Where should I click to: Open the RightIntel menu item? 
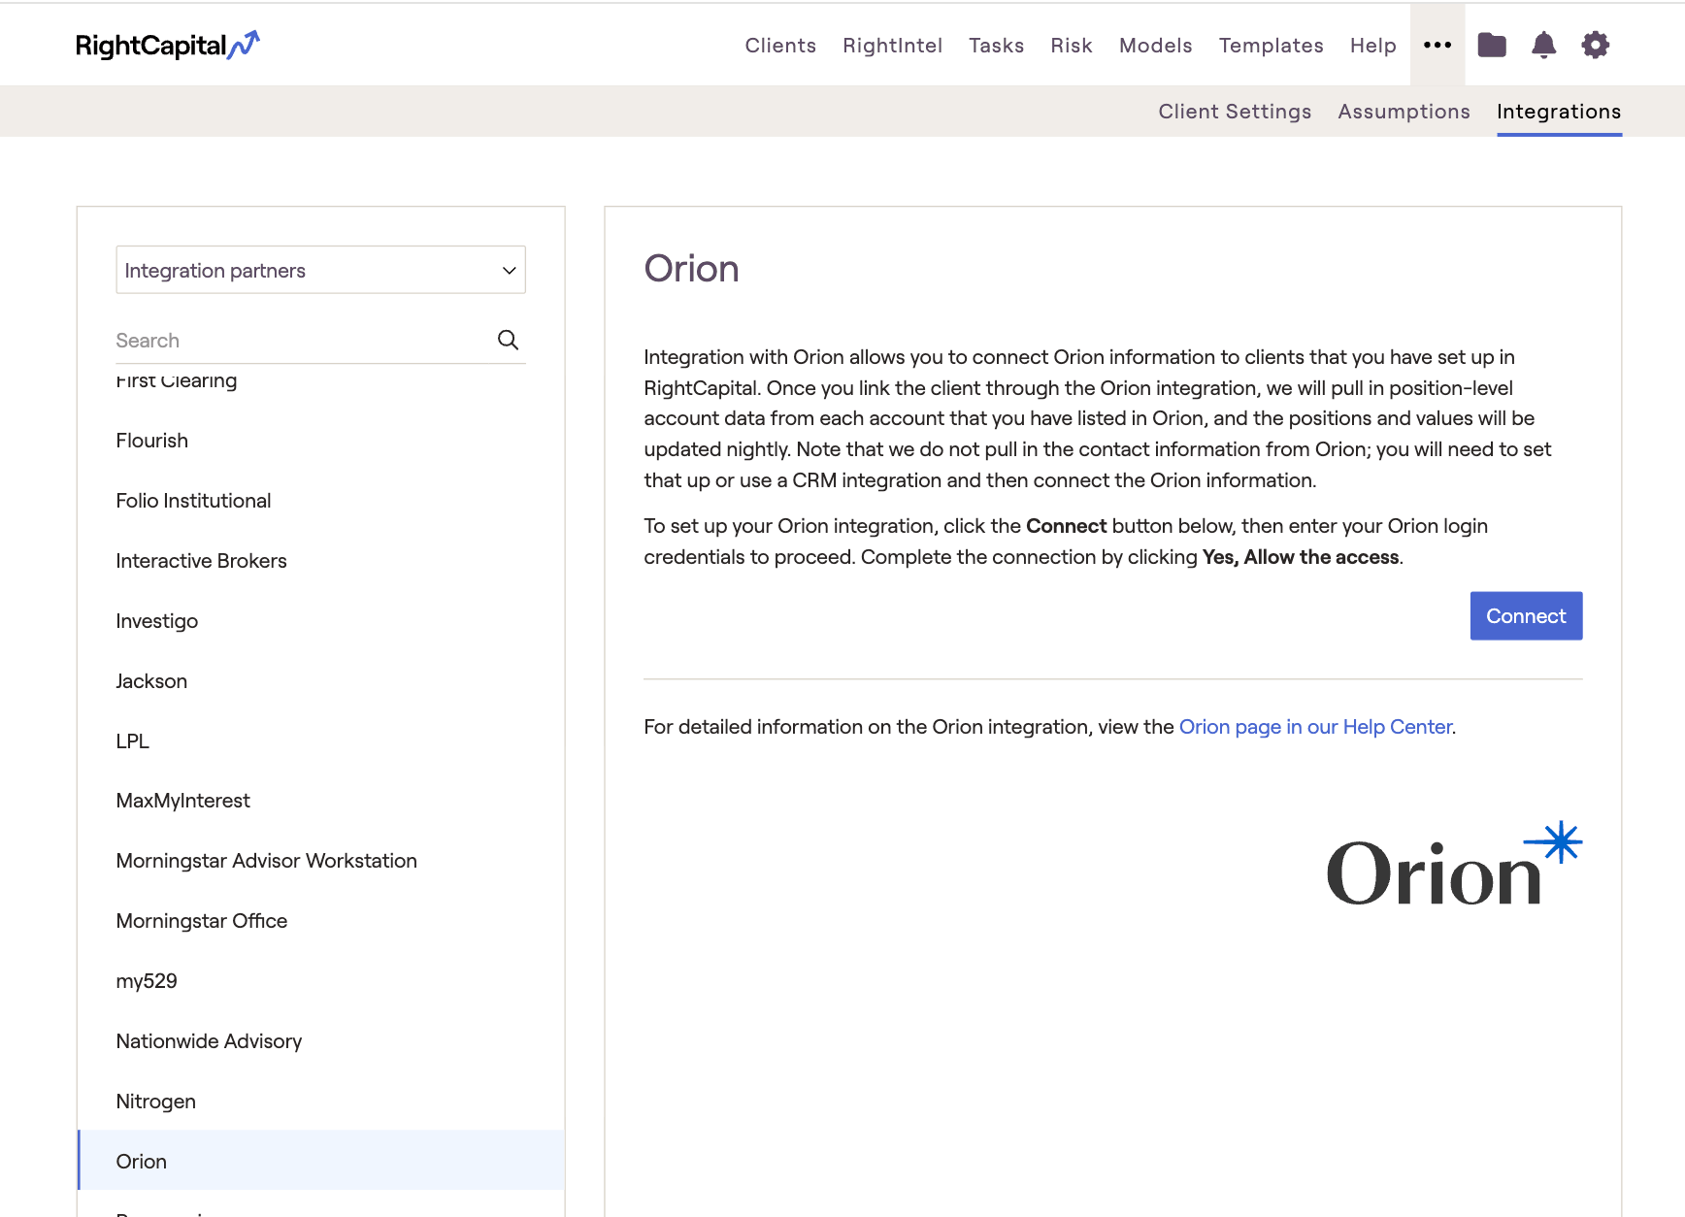pyautogui.click(x=892, y=46)
